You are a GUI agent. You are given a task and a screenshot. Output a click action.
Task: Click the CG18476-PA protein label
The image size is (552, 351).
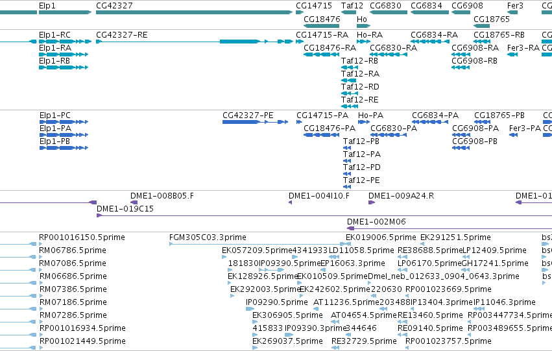coord(330,128)
